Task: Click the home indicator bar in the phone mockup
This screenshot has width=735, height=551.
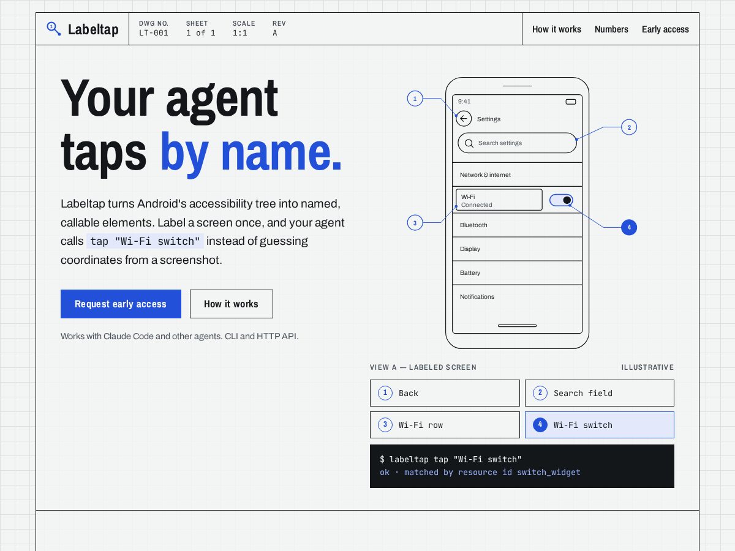Action: pos(517,326)
